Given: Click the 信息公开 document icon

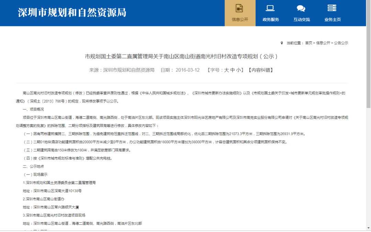Looking at the screenshot, I should coord(239,8).
